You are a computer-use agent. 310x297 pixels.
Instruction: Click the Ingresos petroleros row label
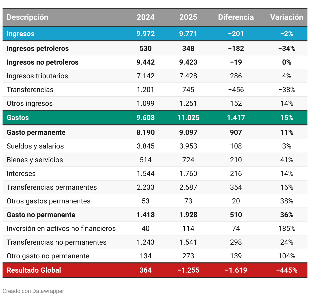click(38, 49)
